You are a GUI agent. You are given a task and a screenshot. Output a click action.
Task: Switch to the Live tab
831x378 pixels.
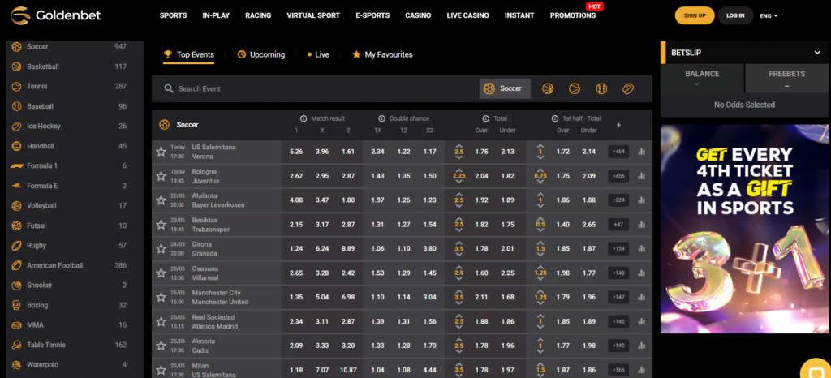point(318,54)
